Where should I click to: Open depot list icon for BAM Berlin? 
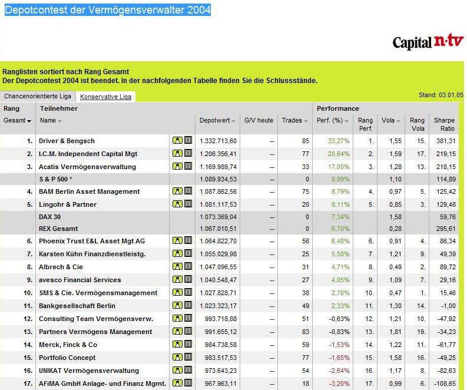188,191
